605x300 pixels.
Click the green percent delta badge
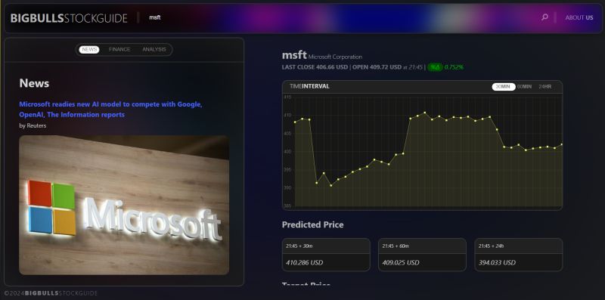coord(436,67)
